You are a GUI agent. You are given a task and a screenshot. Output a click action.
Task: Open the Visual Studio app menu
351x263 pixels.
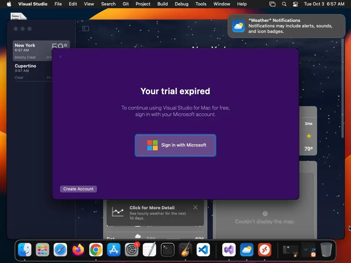(x=33, y=4)
